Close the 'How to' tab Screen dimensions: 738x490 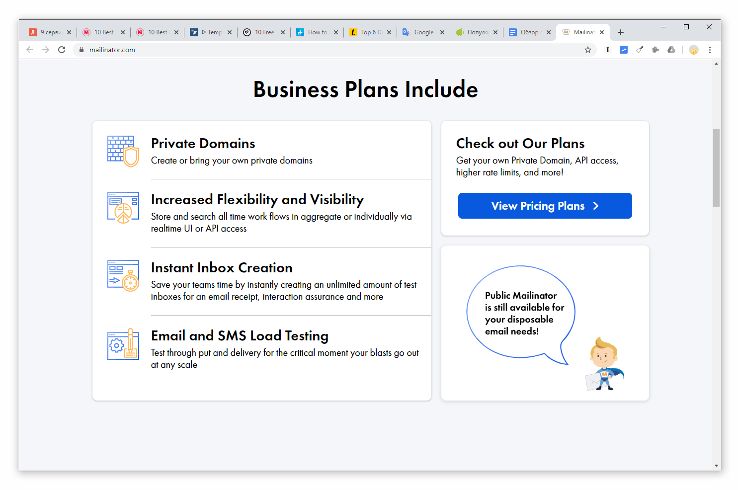(336, 32)
